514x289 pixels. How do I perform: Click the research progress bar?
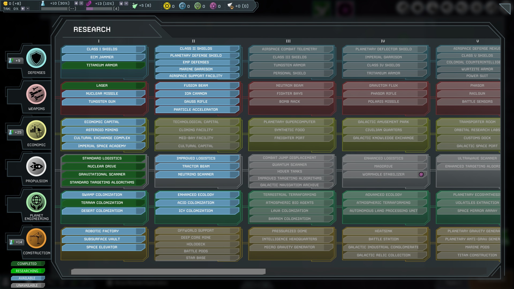pyautogui.click(x=54, y=9)
